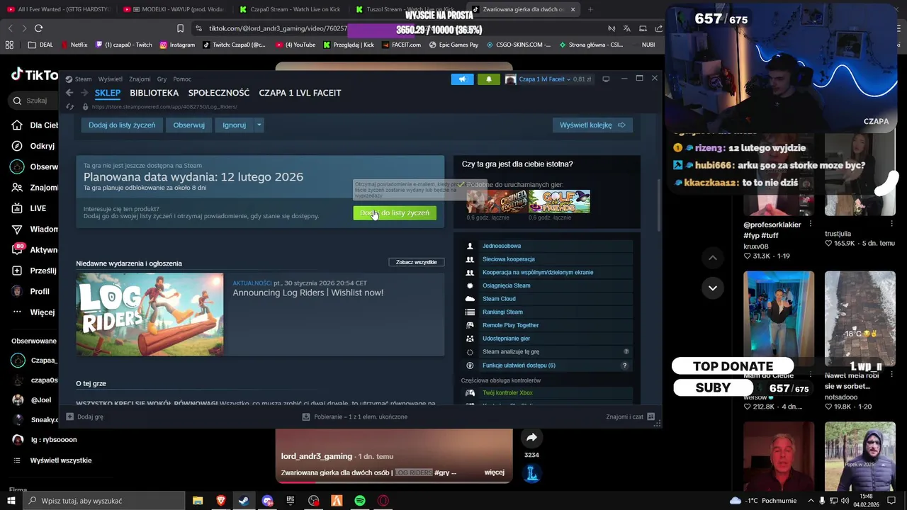Go to previous TikTok video (up chevron)
907x510 pixels.
(x=712, y=258)
